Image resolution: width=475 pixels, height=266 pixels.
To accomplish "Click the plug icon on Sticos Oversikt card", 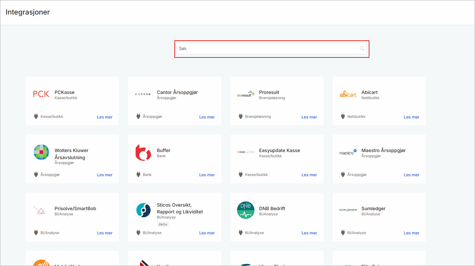I will point(139,232).
